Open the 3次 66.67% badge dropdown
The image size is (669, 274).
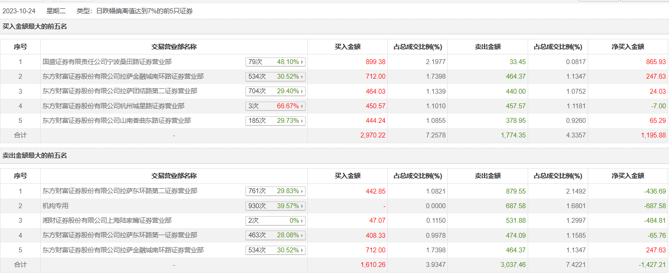[x=276, y=106]
